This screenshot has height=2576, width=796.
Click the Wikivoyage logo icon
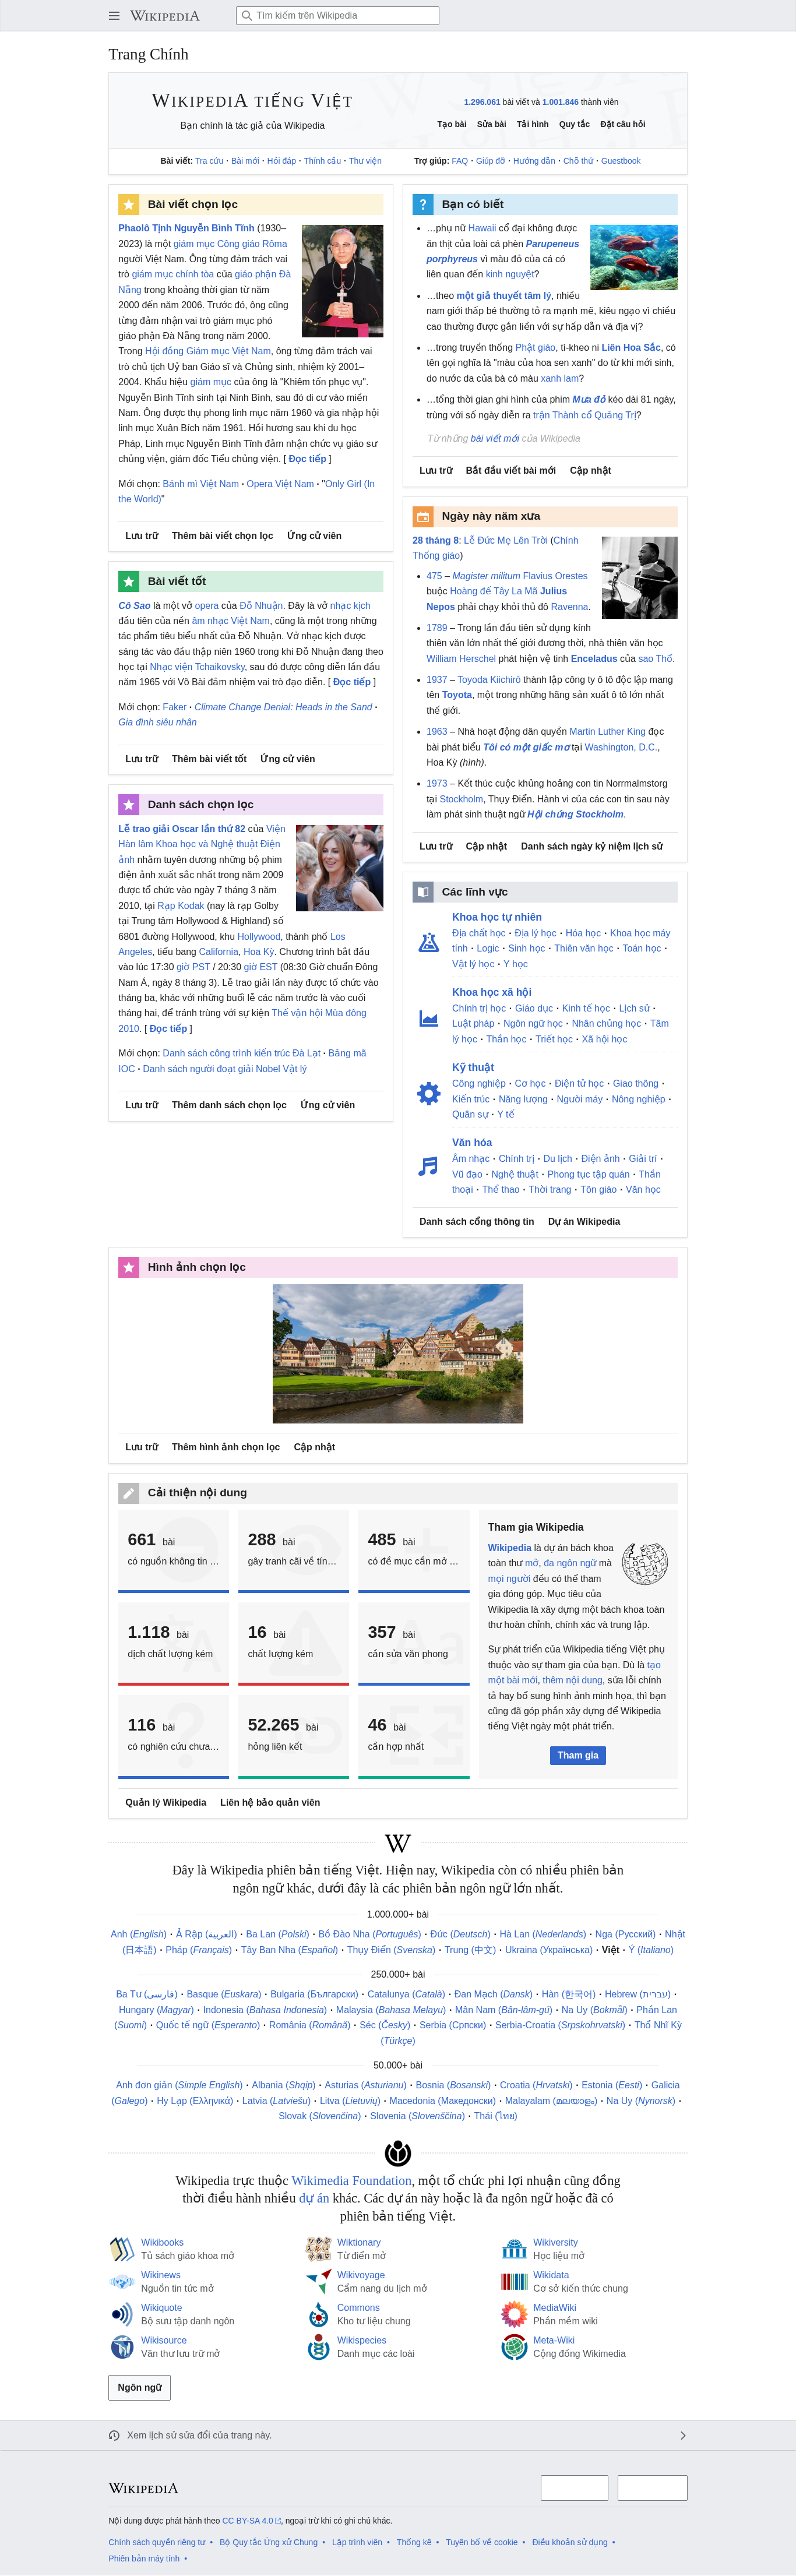click(x=318, y=2281)
